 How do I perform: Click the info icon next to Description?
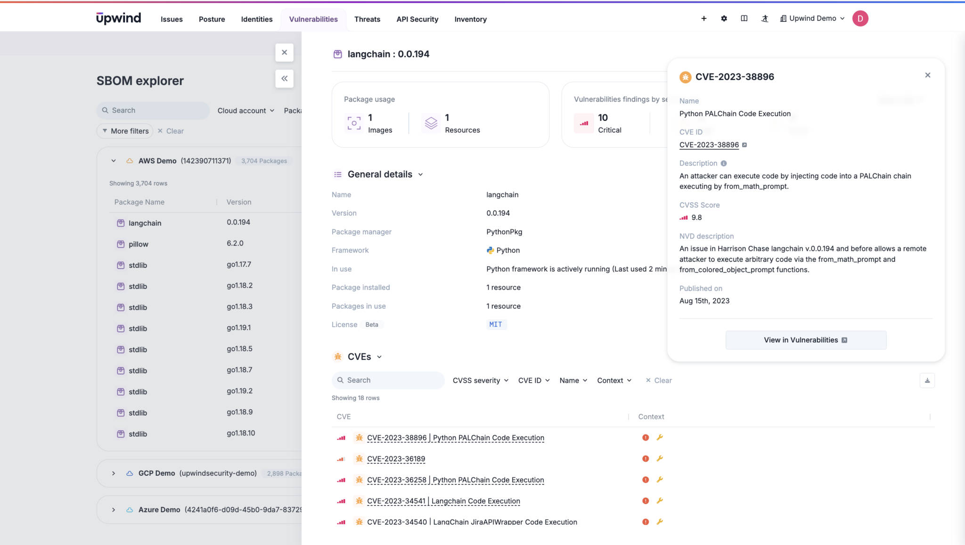click(x=724, y=163)
